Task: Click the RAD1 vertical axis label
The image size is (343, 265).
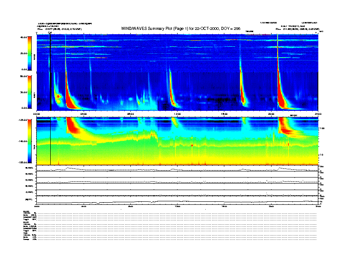Action: 34,95
